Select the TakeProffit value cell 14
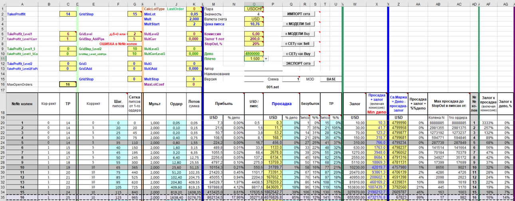515x201 pixels. 68,14
